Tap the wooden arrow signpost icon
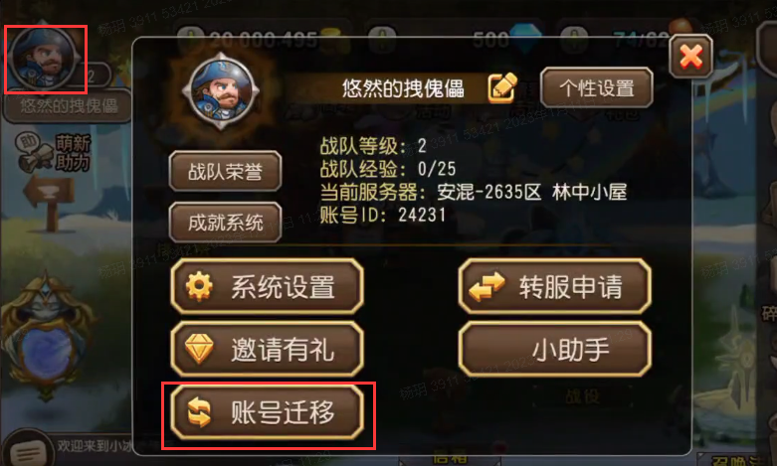The height and width of the screenshot is (466, 777). click(x=48, y=202)
